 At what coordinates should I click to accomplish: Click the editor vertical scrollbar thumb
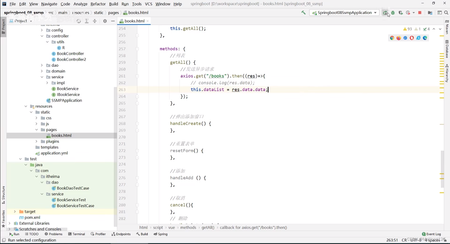(442, 169)
